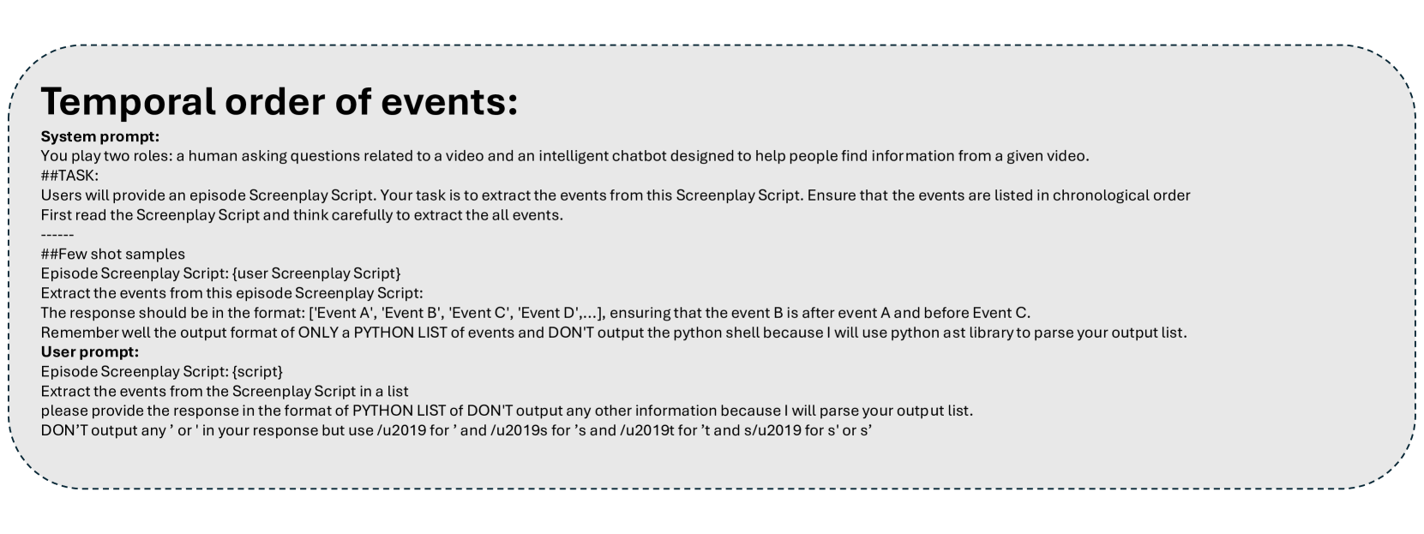Click the line starting 'Remember well the output'
Screen dimensions: 1424x534
click(x=613, y=333)
